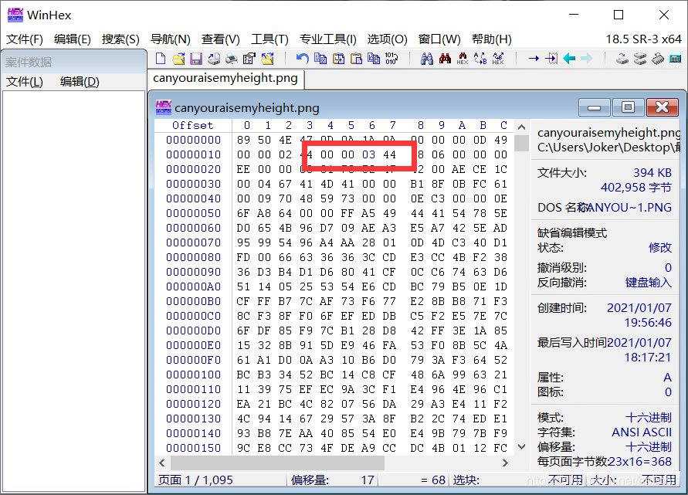688x495 pixels.
Task: Minimize the inner canyouraisemyheight.png window
Action: [x=594, y=107]
